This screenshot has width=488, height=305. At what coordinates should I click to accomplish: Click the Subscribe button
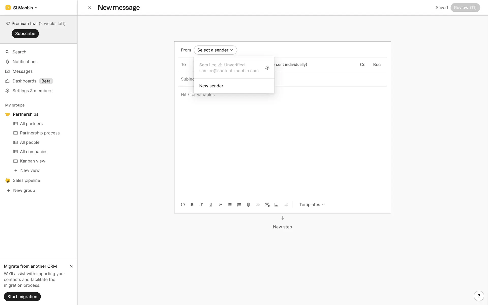(x=25, y=34)
